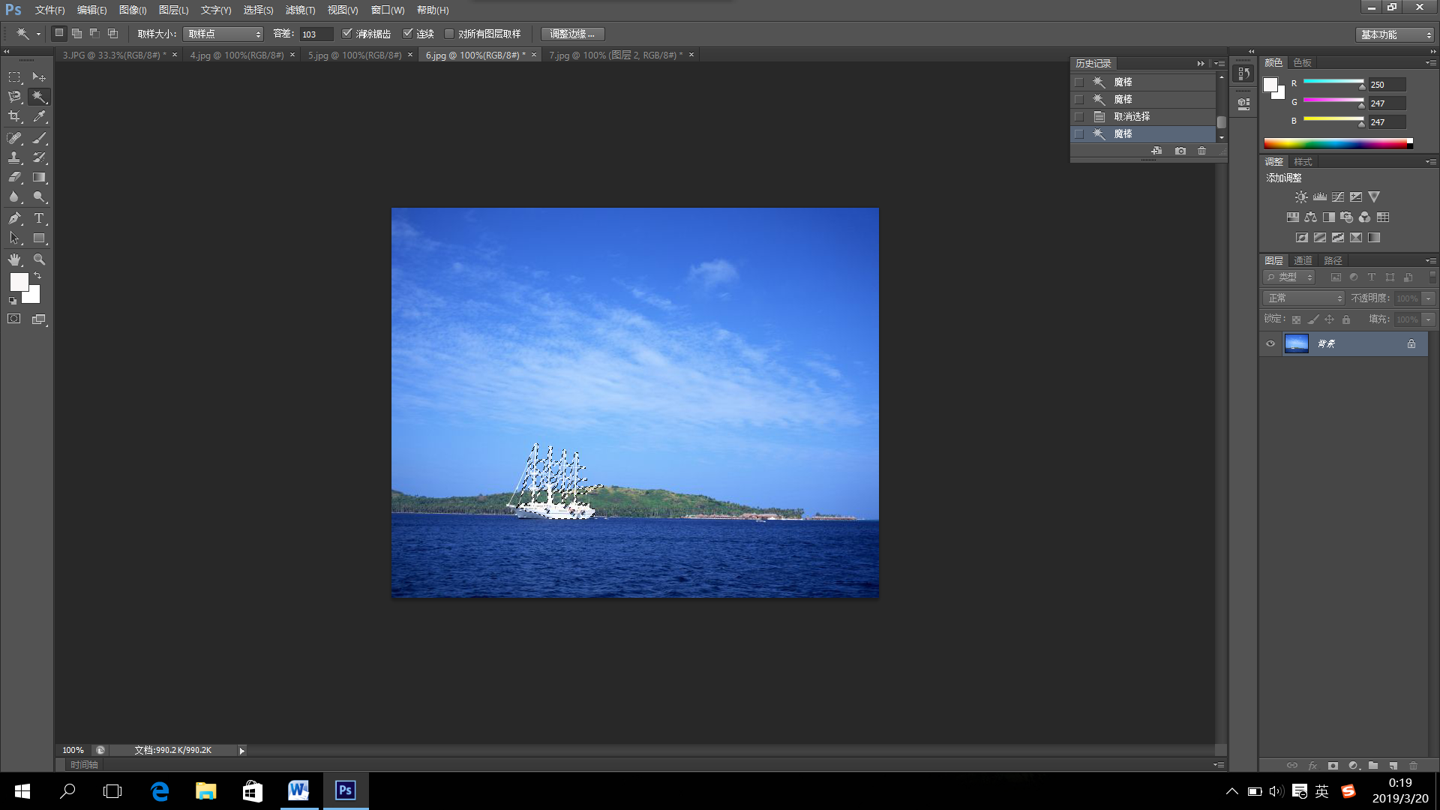Image resolution: width=1440 pixels, height=810 pixels.
Task: Open the 正常 blend mode dropdown
Action: (1303, 298)
